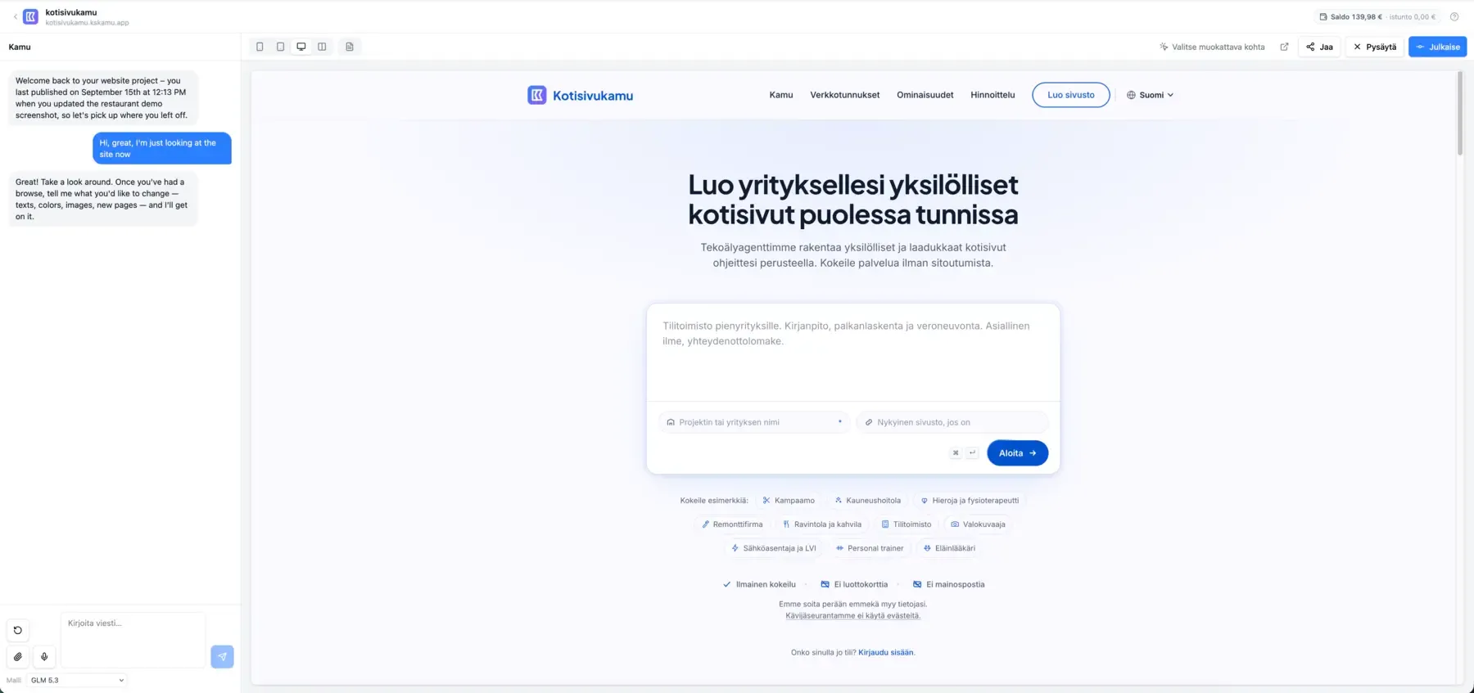This screenshot has width=1474, height=693.
Task: Open Hinnoittelu in site navigation
Action: pyautogui.click(x=992, y=95)
